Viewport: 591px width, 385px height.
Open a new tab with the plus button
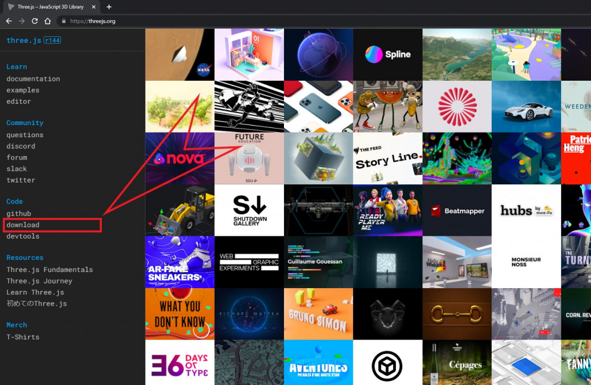[x=109, y=7]
